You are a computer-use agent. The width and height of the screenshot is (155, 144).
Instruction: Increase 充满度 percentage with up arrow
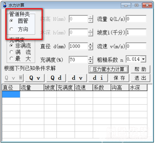[90, 58]
